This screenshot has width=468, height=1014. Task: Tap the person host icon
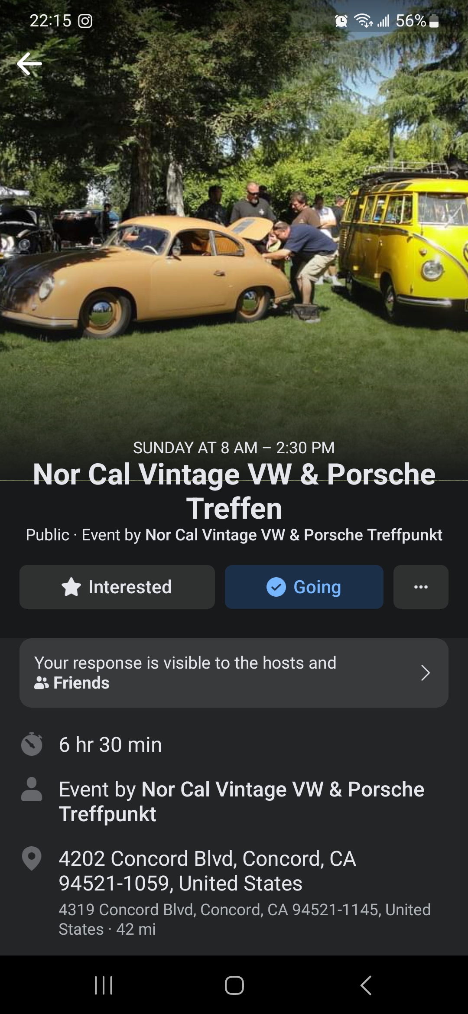tap(32, 790)
